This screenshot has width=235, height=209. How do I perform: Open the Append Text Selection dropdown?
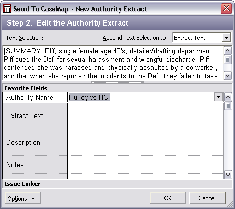click(226, 38)
